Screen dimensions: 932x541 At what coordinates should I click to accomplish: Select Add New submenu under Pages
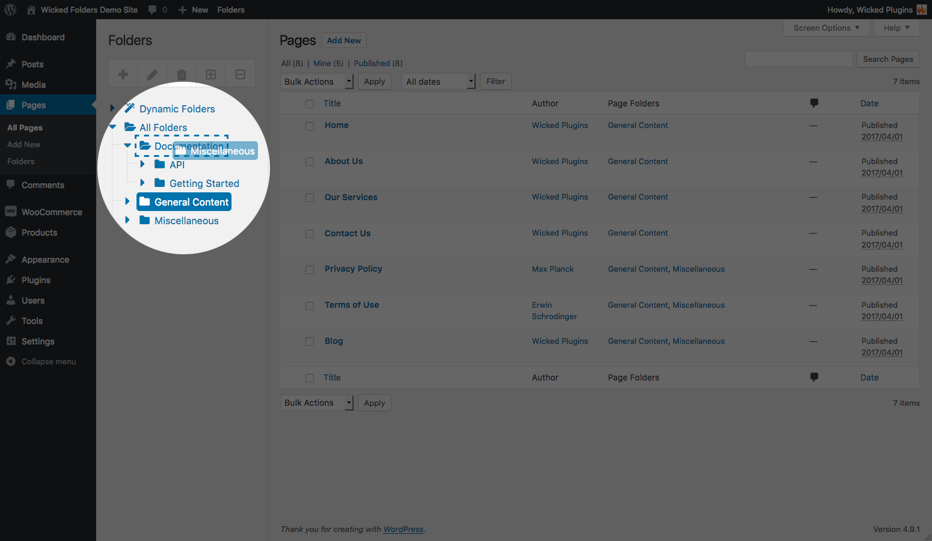(24, 144)
